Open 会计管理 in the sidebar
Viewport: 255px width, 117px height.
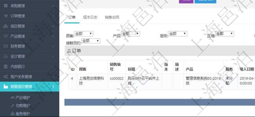tap(30, 56)
